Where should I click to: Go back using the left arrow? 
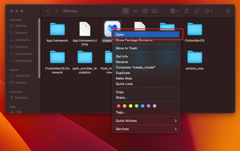[x=48, y=11]
